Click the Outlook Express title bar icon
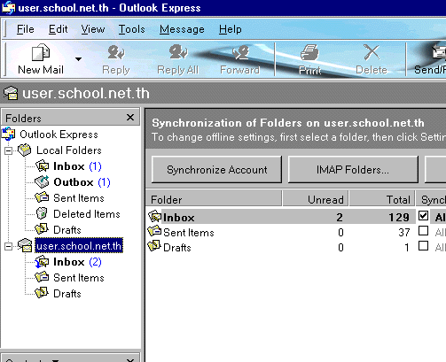The height and width of the screenshot is (362, 446). (x=8, y=8)
